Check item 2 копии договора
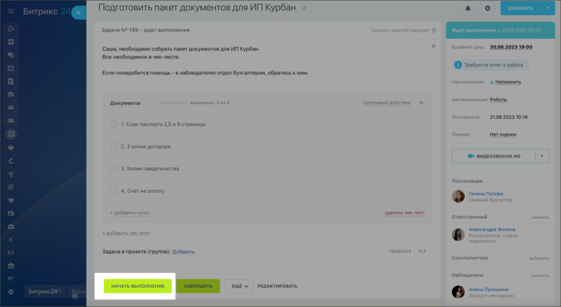The height and width of the screenshot is (307, 561). (114, 146)
